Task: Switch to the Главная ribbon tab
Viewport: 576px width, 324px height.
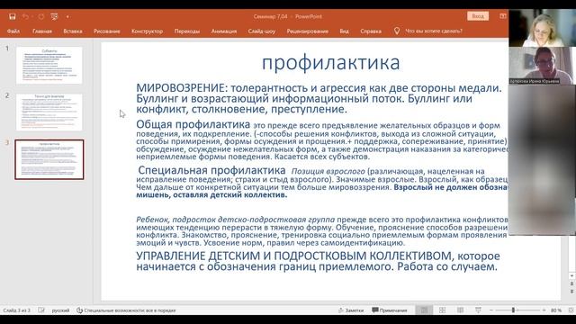Action: pyautogui.click(x=42, y=31)
